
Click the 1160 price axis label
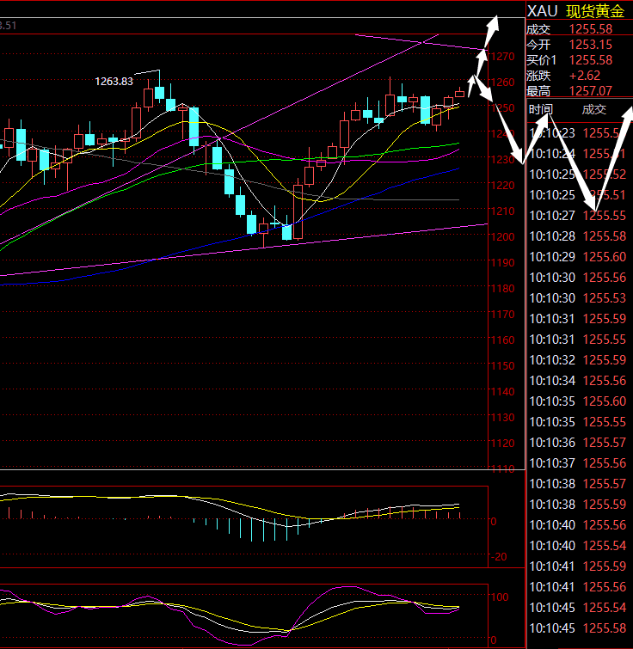click(x=502, y=340)
